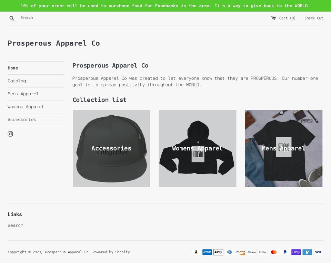Click the Venmo payment icon
Image resolution: width=331 pixels, height=263 pixels.
pos(307,252)
